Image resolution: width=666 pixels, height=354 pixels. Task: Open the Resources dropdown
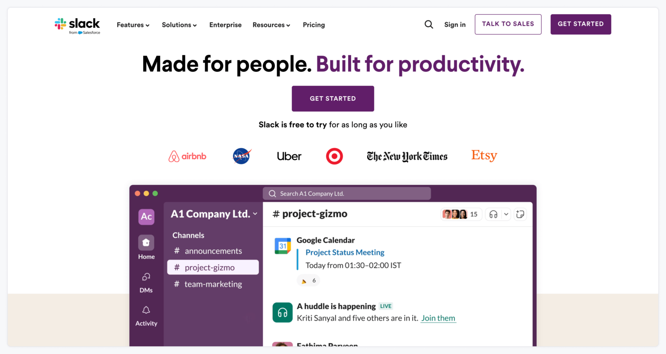pos(271,25)
